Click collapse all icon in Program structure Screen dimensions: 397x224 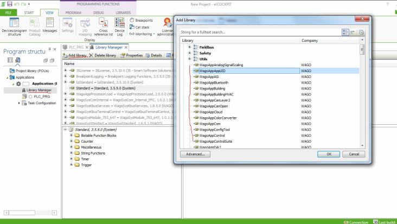[x=52, y=61]
